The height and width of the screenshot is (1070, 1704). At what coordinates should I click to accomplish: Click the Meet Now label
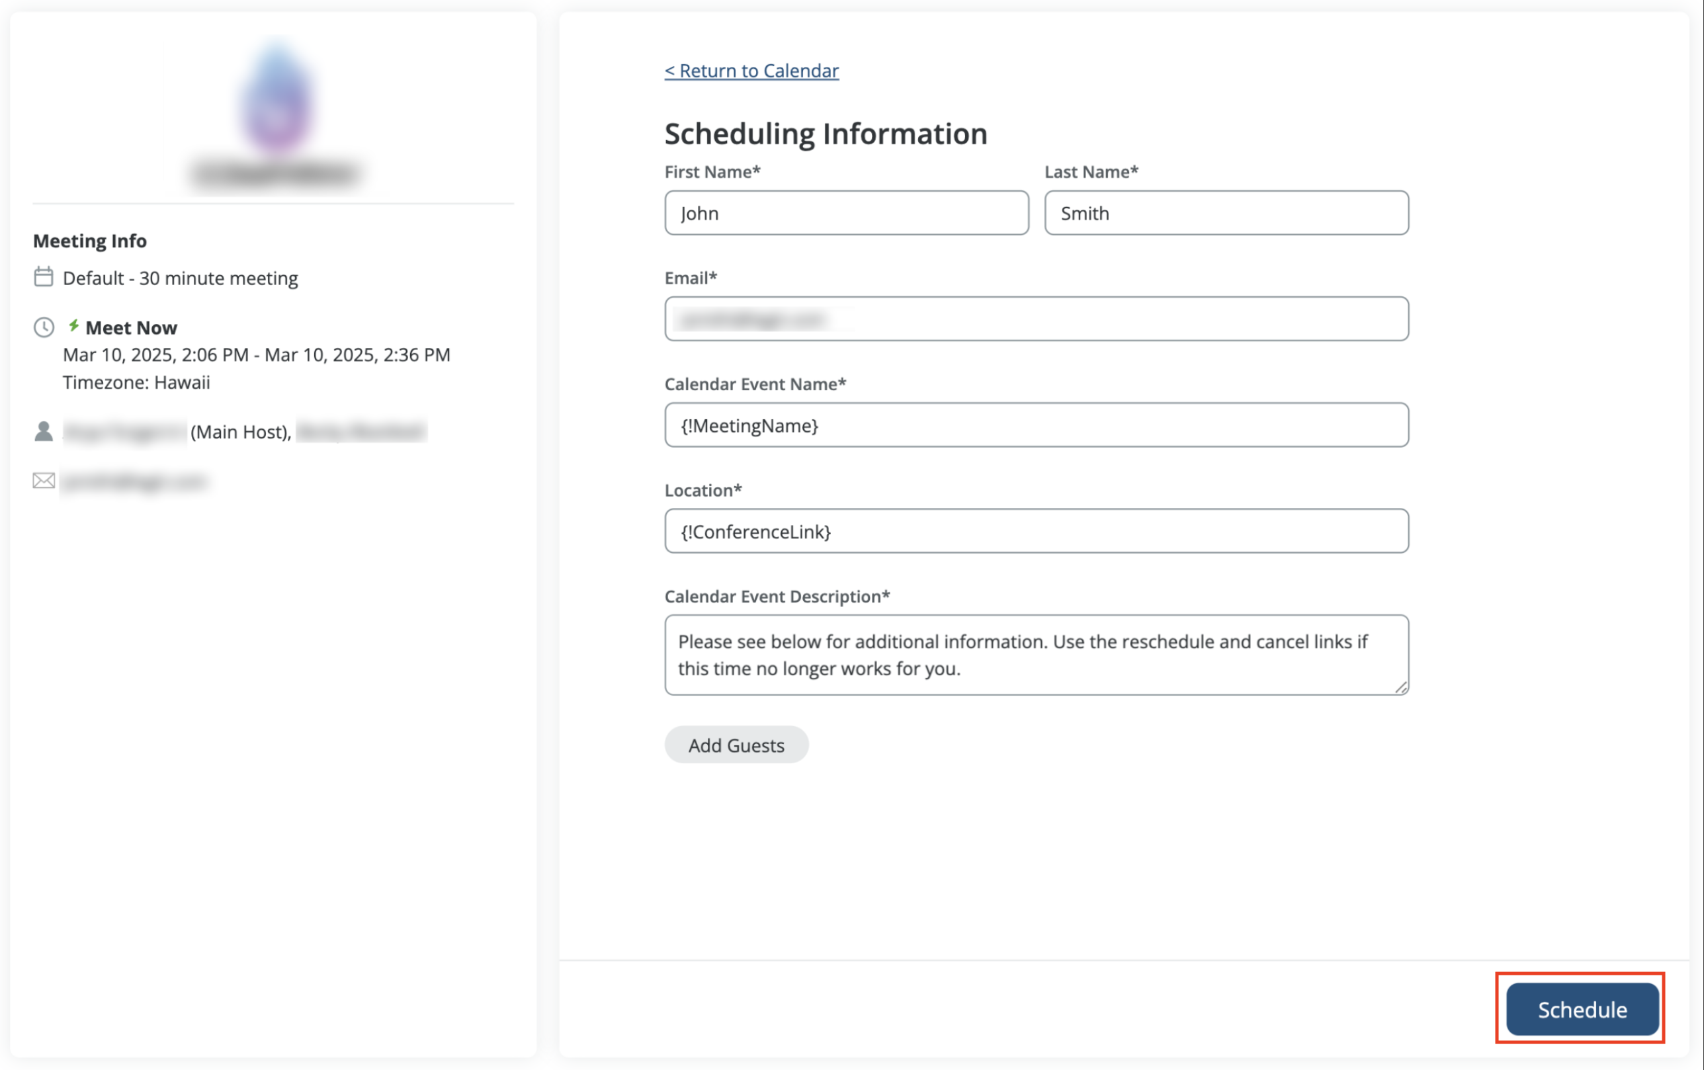click(131, 327)
